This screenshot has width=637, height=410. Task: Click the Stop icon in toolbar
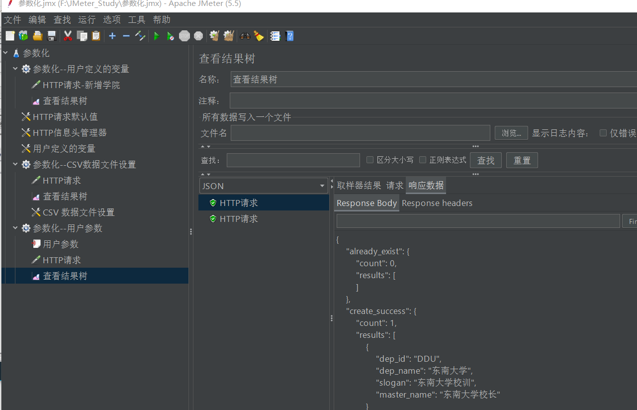(184, 36)
